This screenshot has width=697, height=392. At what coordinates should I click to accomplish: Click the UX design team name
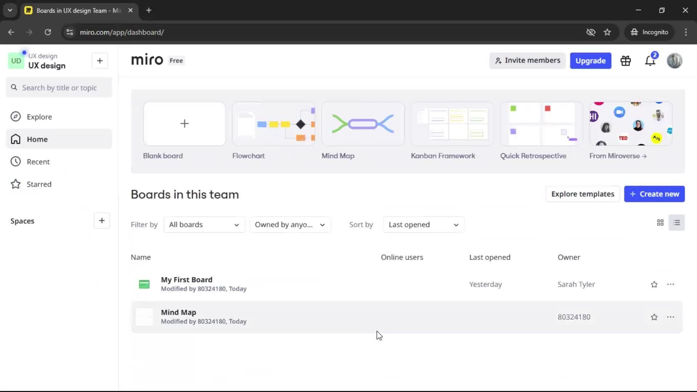[x=47, y=66]
